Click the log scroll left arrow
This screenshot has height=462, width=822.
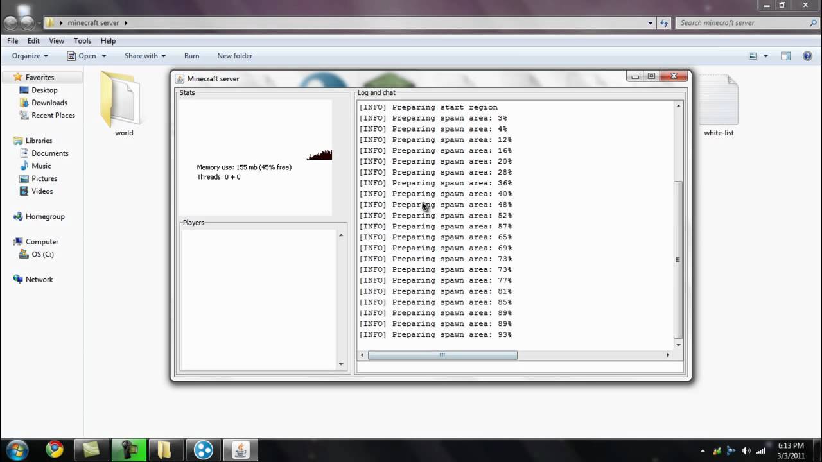(362, 355)
